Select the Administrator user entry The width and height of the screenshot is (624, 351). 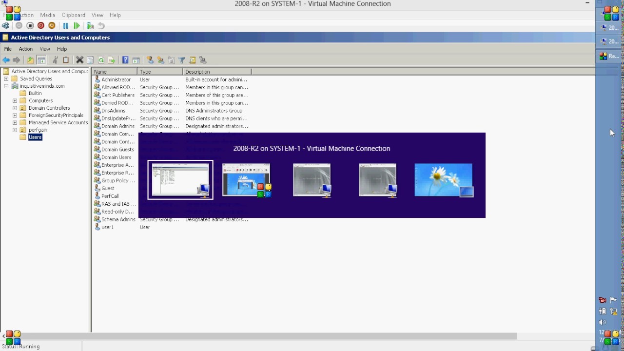point(116,79)
